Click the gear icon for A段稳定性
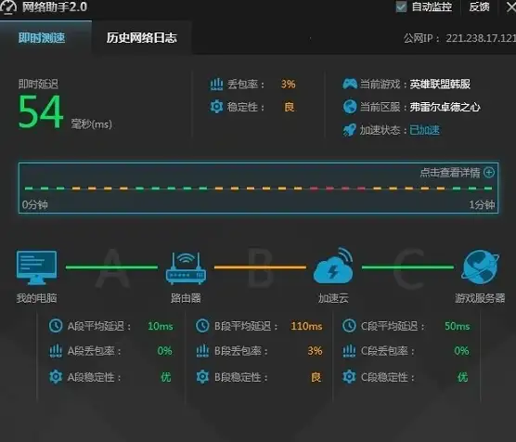This screenshot has width=516, height=442. click(x=56, y=376)
